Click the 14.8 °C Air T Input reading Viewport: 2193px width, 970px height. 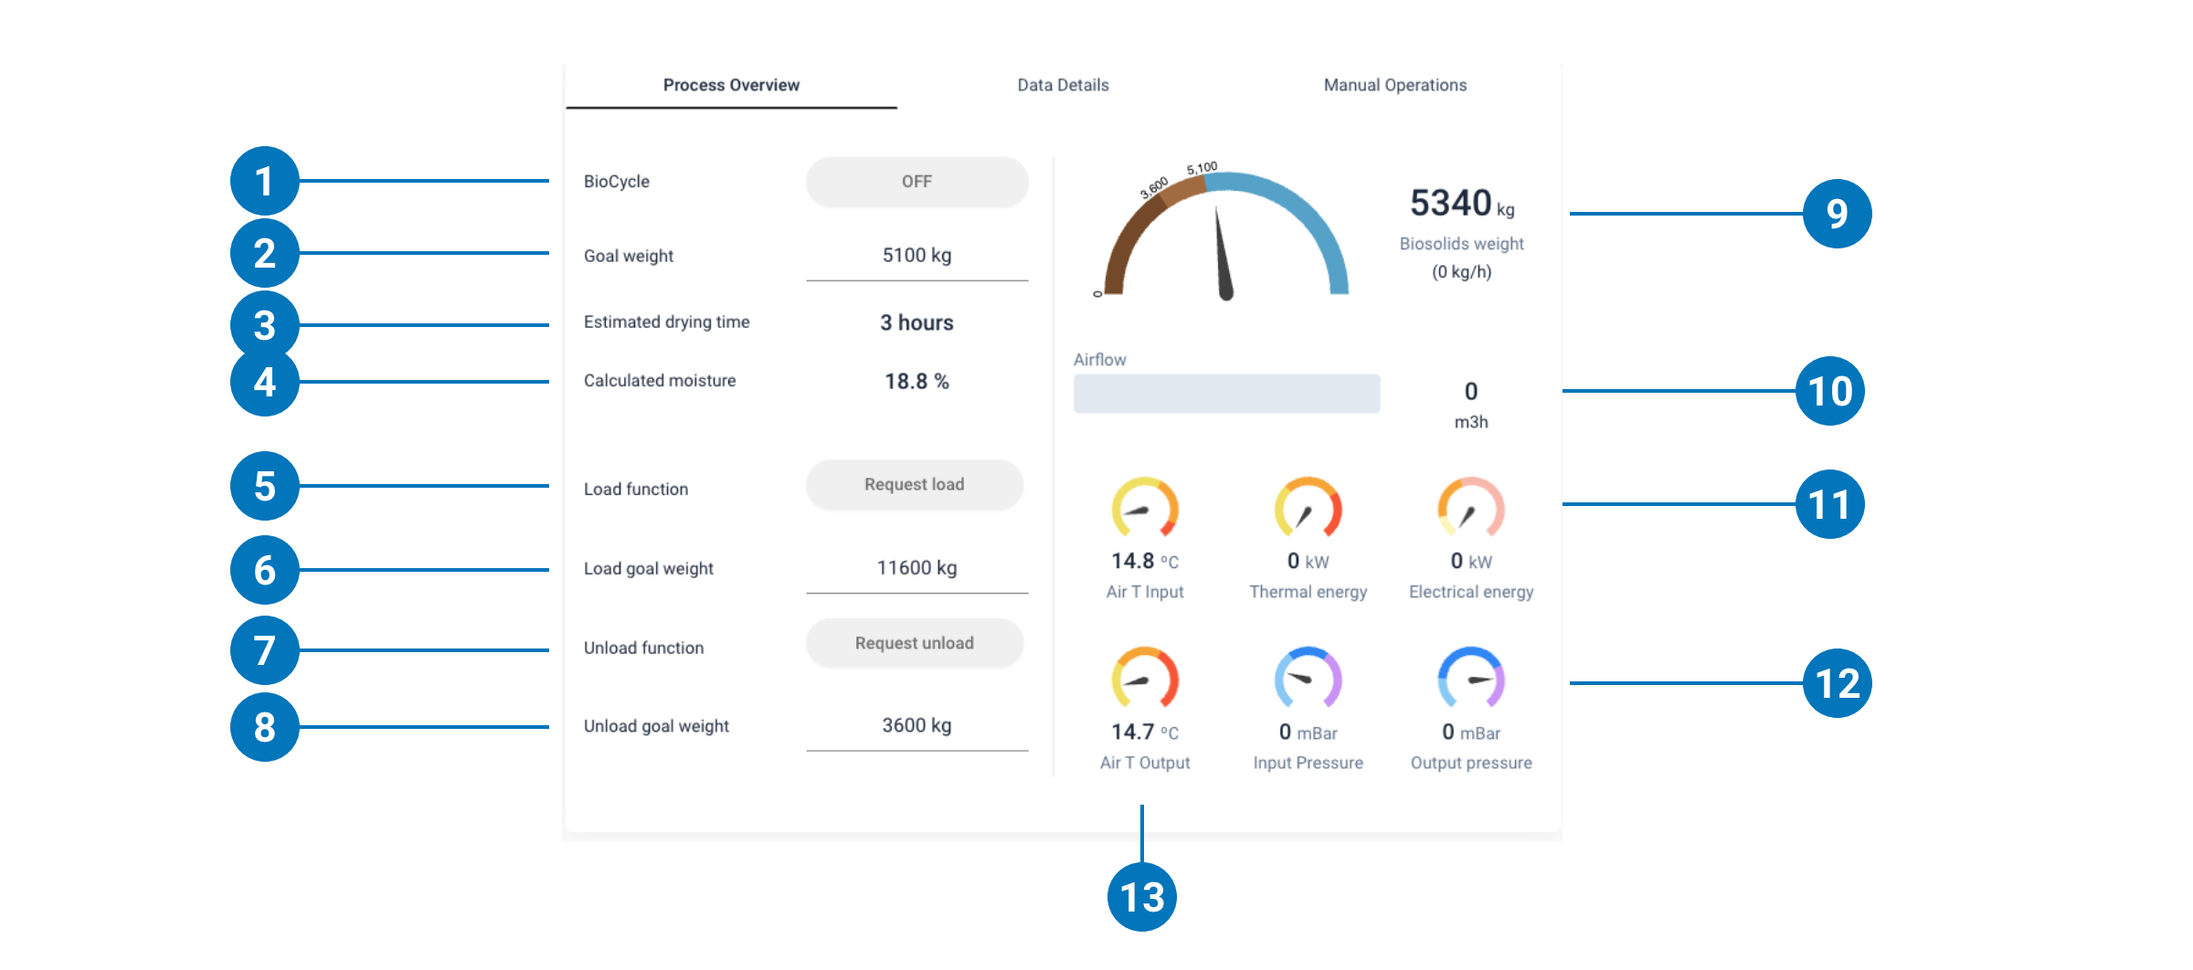click(x=1145, y=561)
